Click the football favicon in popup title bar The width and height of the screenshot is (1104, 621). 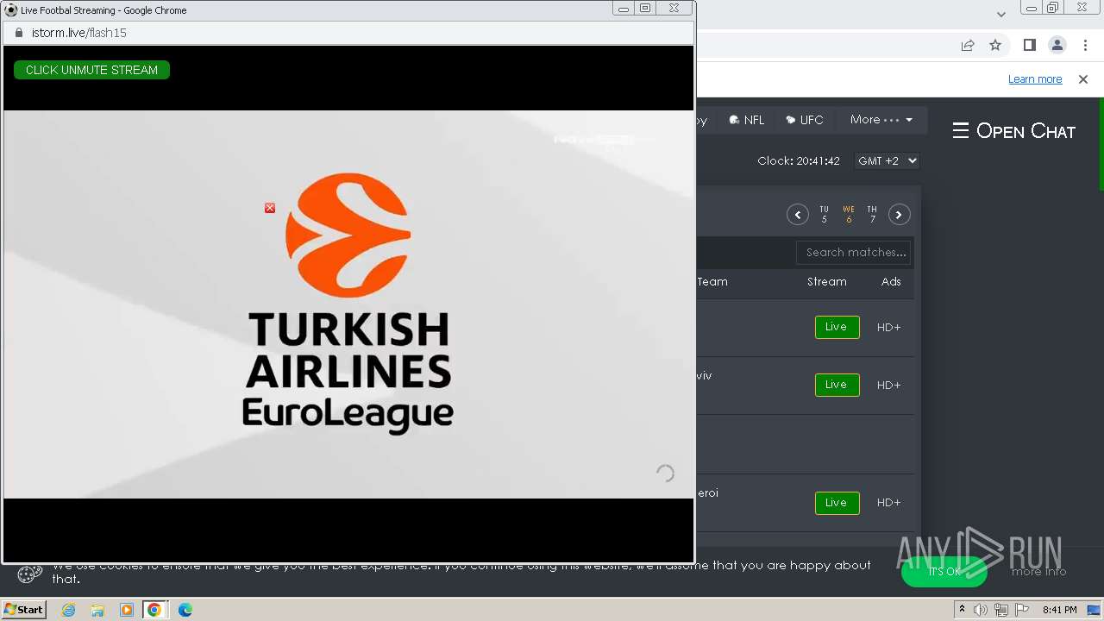[11, 9]
